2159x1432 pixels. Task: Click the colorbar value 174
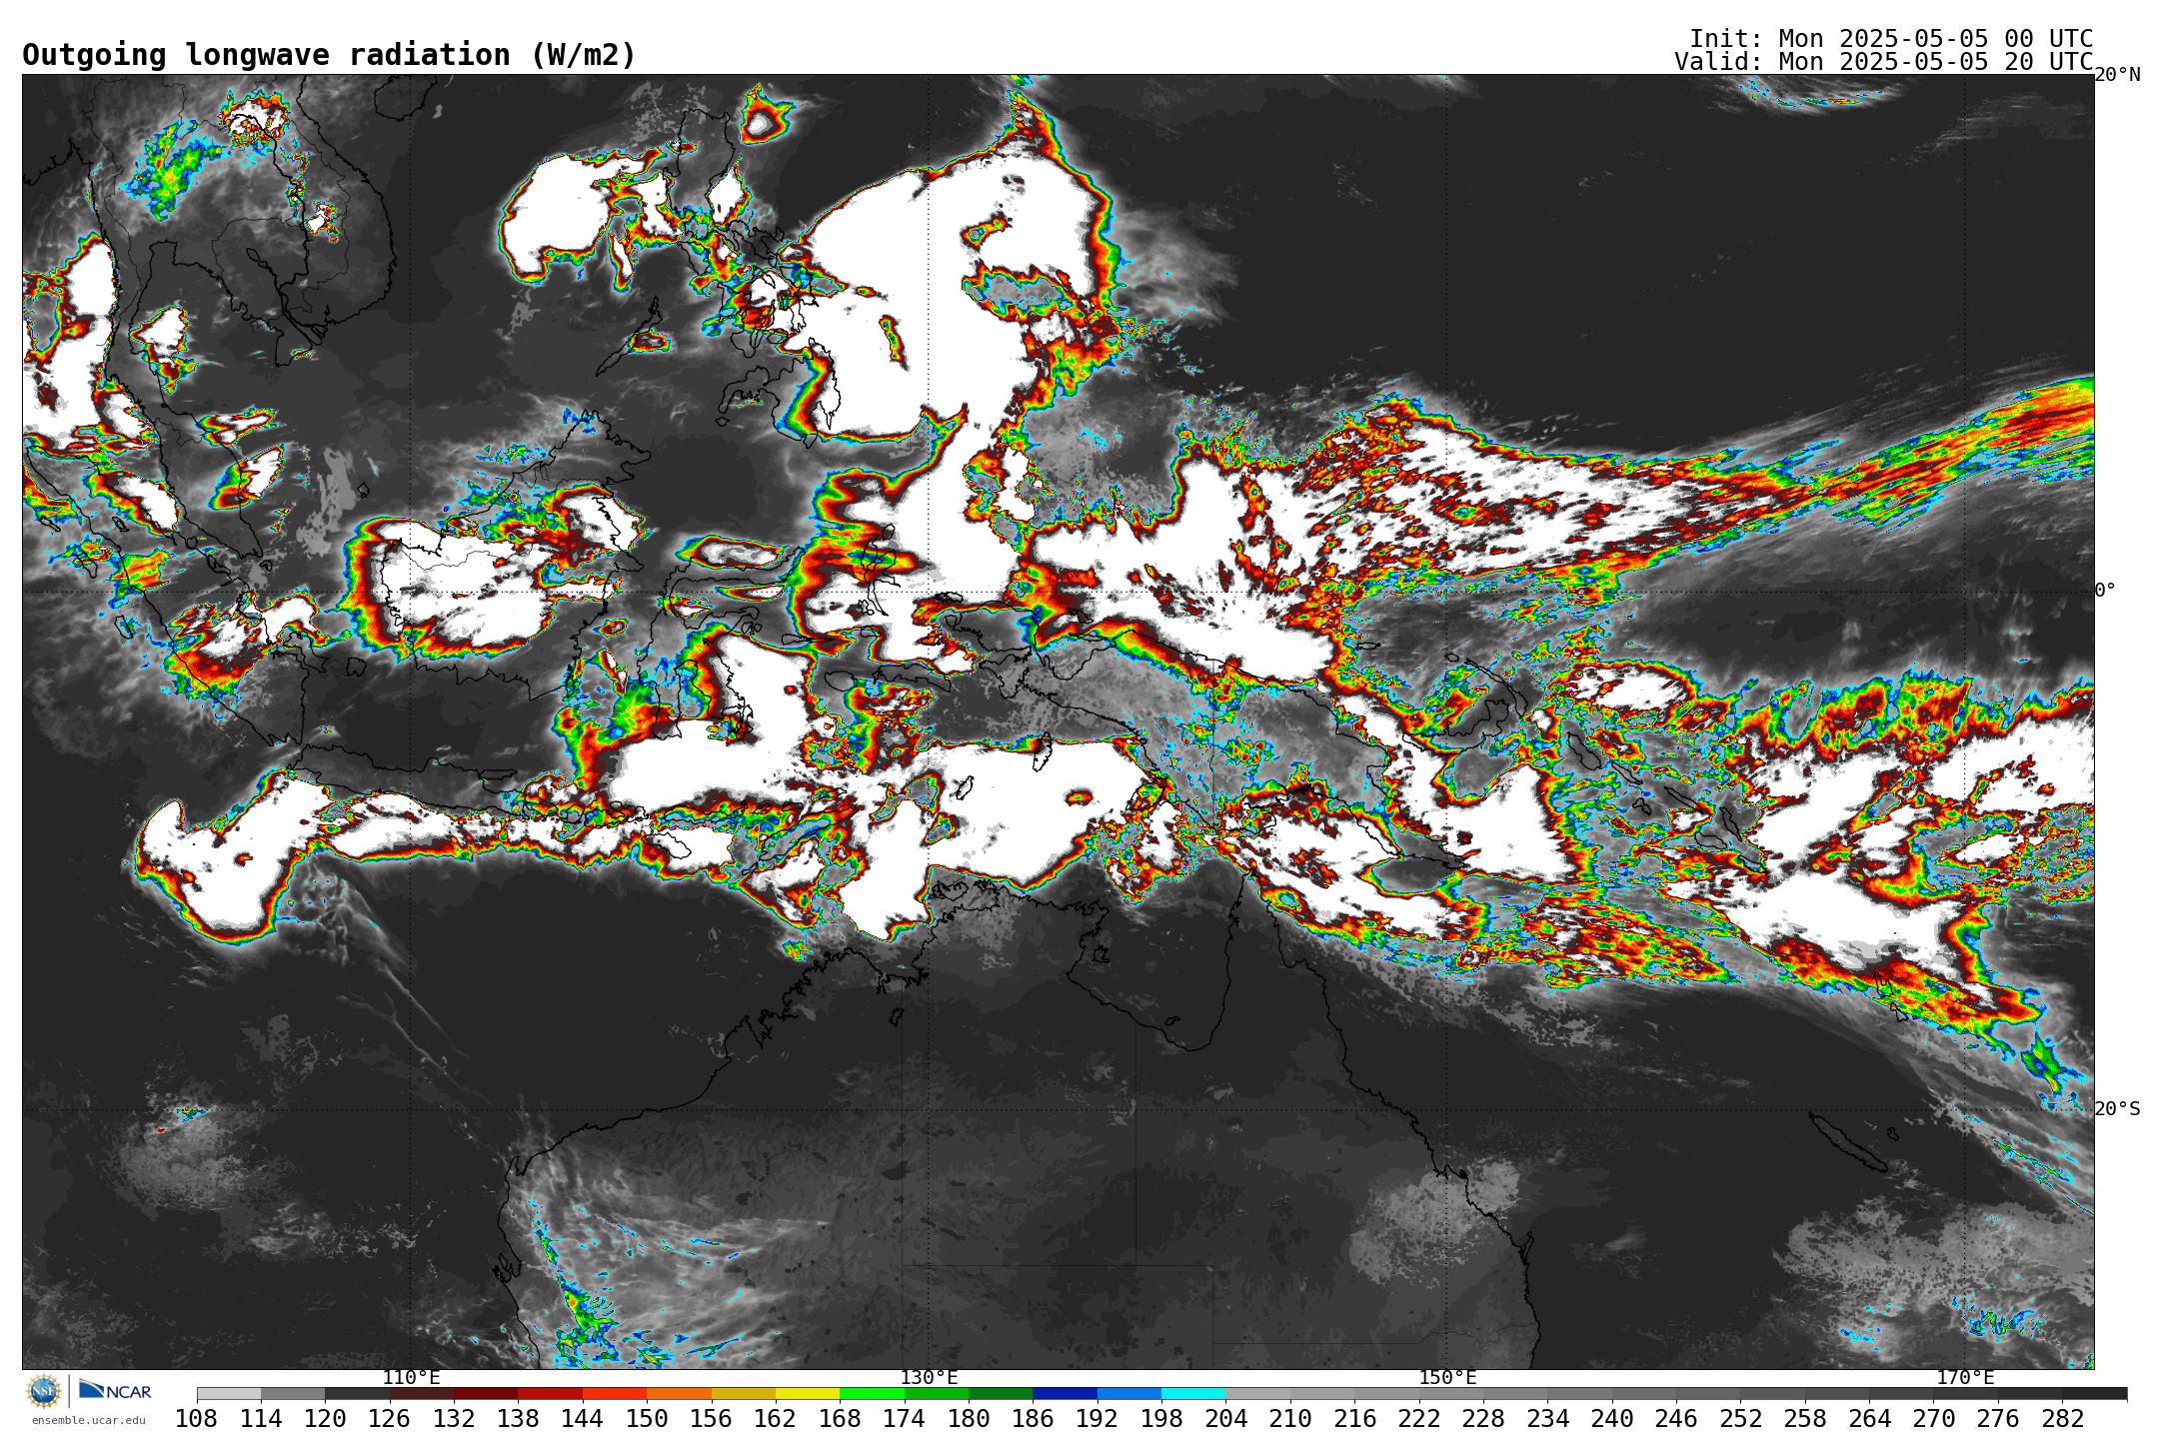(904, 1419)
